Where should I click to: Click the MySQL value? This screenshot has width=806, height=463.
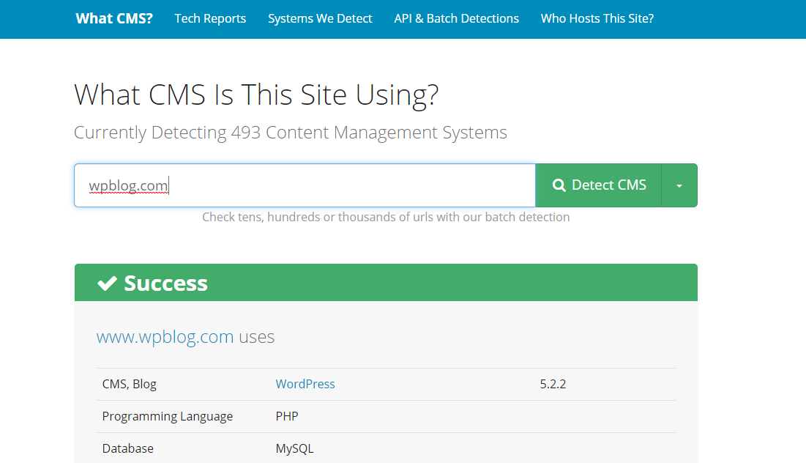(294, 448)
